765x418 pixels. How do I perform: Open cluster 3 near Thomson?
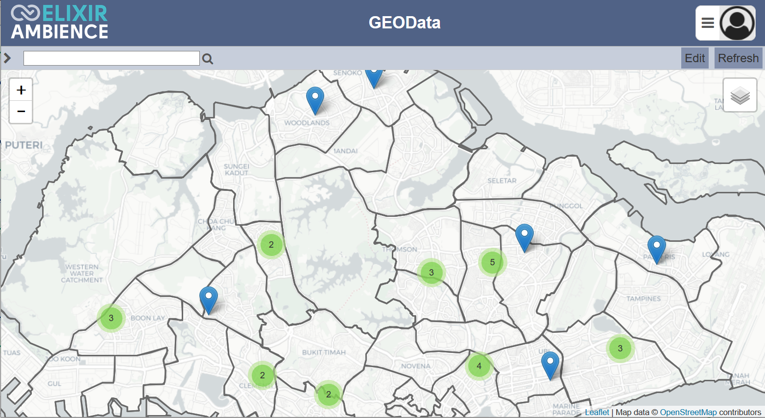click(x=431, y=273)
